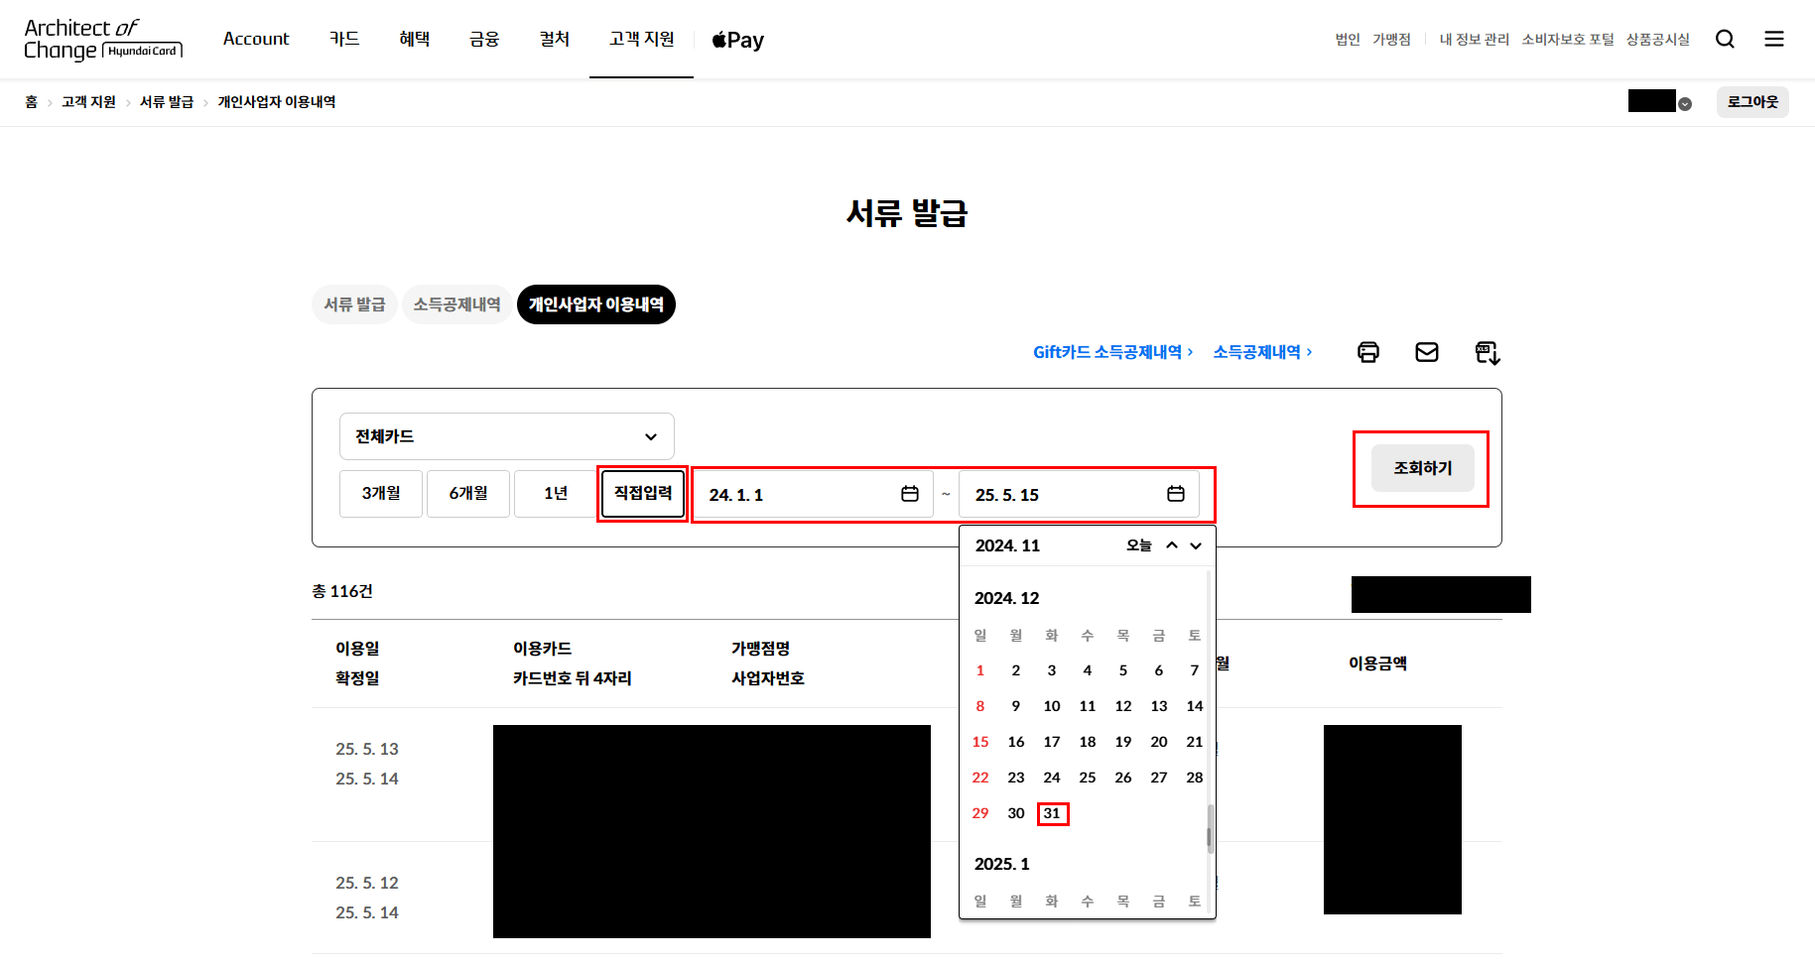Email the usage statement via envelope icon
The height and width of the screenshot is (964, 1815).
pos(1426,351)
